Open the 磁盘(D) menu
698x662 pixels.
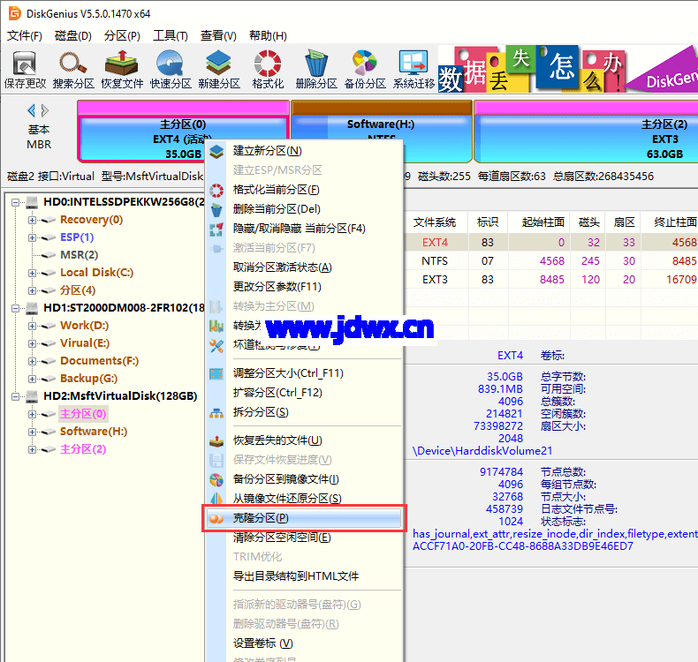(73, 35)
